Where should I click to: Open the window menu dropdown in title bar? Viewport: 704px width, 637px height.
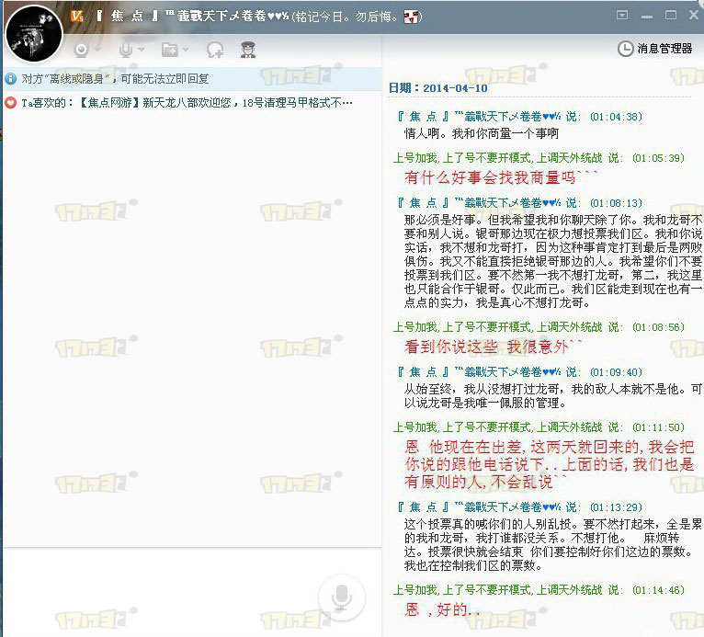pyautogui.click(x=622, y=16)
